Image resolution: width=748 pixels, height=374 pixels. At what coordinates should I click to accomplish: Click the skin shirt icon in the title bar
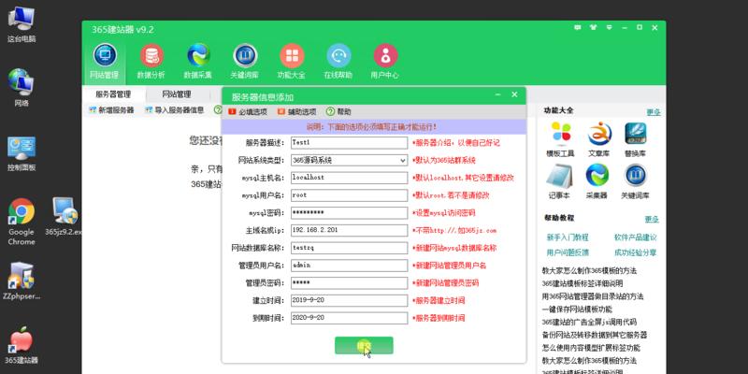click(x=594, y=28)
